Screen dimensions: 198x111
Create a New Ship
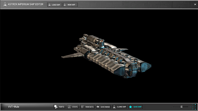tap(70, 5)
